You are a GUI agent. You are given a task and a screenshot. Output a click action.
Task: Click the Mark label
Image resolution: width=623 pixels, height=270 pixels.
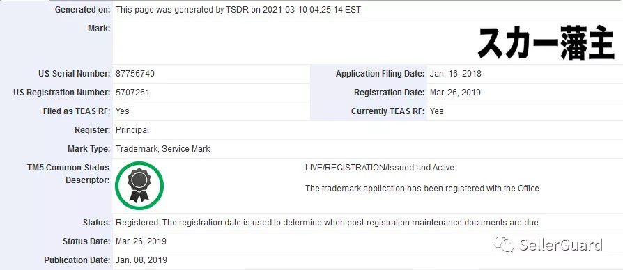[99, 29]
